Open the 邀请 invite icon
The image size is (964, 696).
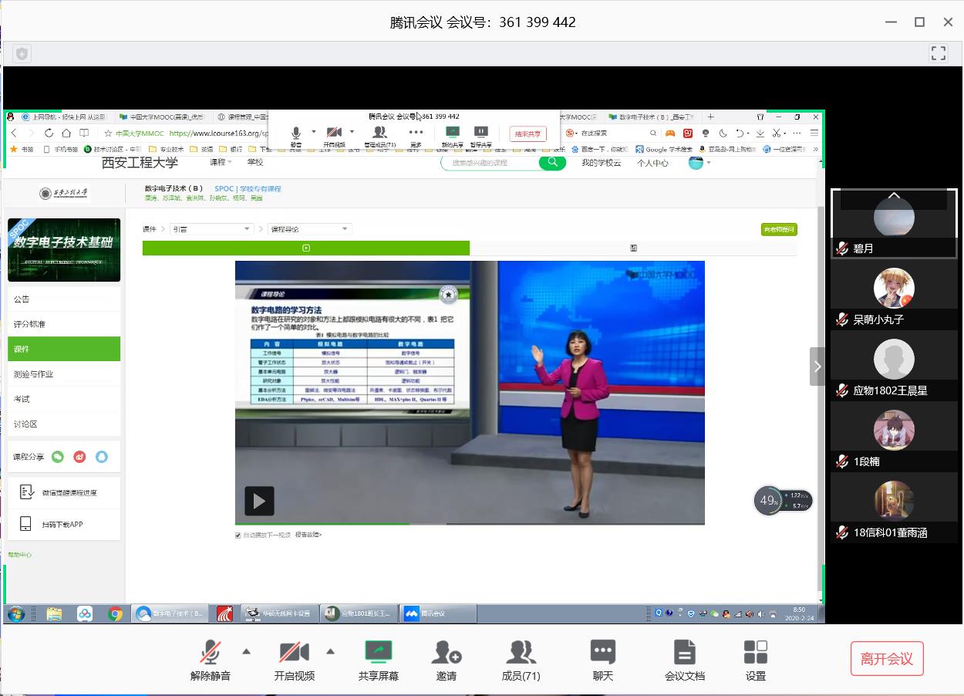[446, 660]
